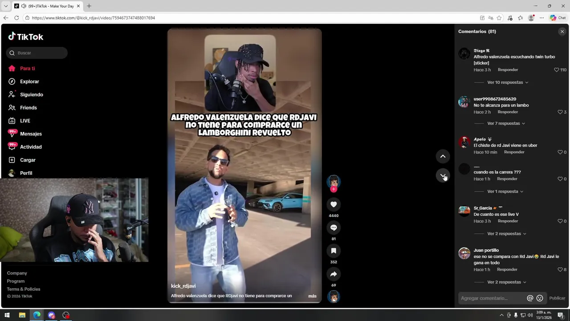Like Juan portillo's comment

click(x=560, y=270)
